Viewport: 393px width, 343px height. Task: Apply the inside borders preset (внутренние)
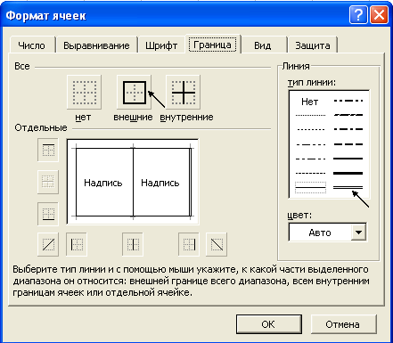point(184,92)
